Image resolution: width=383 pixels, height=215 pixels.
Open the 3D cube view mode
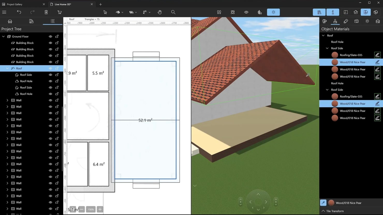[376, 12]
